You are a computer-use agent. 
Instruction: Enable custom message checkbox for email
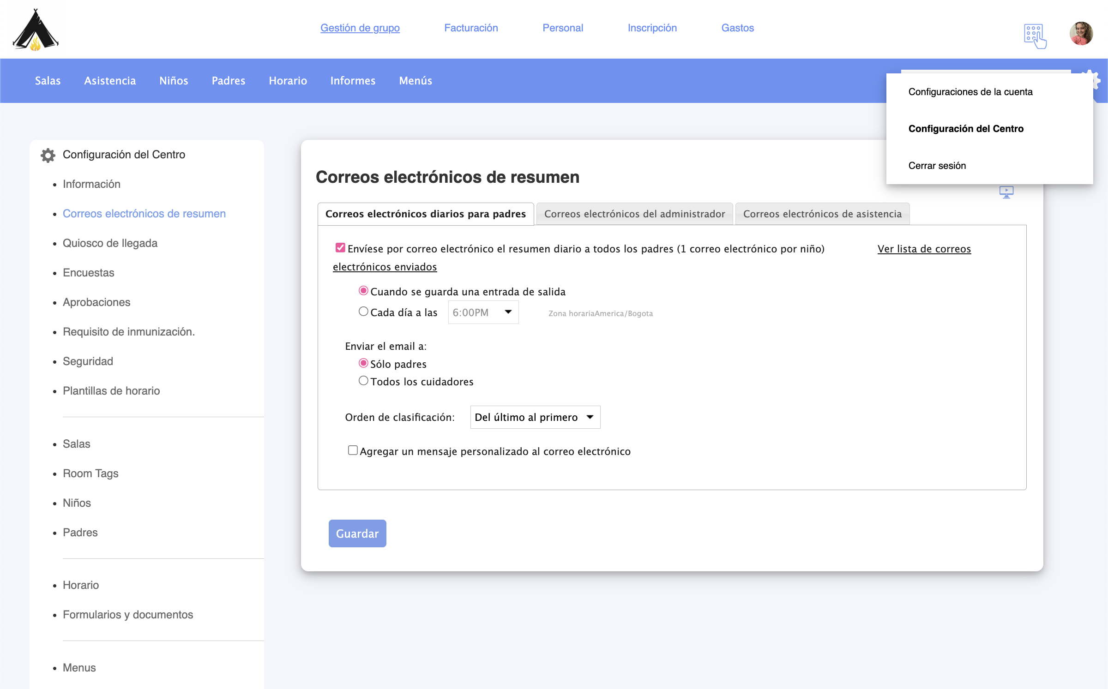pyautogui.click(x=353, y=450)
